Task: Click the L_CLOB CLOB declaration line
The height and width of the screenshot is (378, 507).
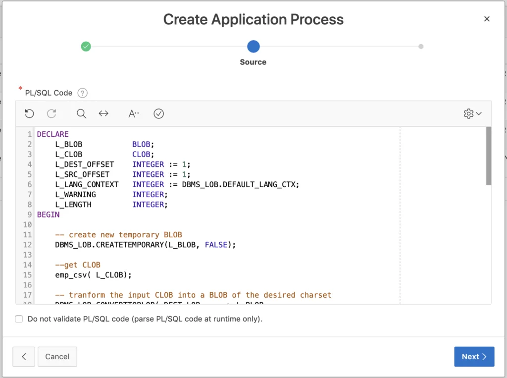Action: tap(104, 155)
